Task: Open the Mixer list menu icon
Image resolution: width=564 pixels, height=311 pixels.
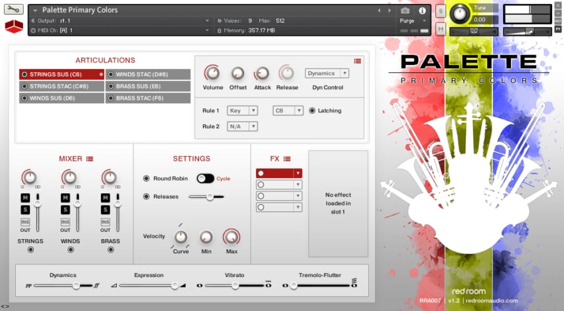Action: pyautogui.click(x=90, y=159)
